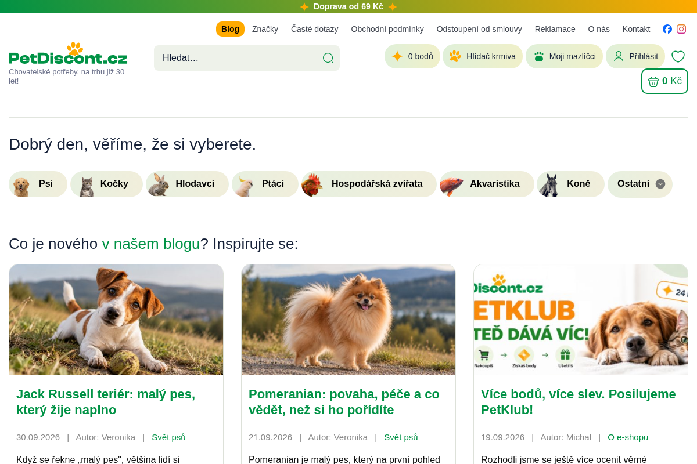Open the shopping basket showing 0 Kč
This screenshot has width=697, height=464.
click(664, 81)
